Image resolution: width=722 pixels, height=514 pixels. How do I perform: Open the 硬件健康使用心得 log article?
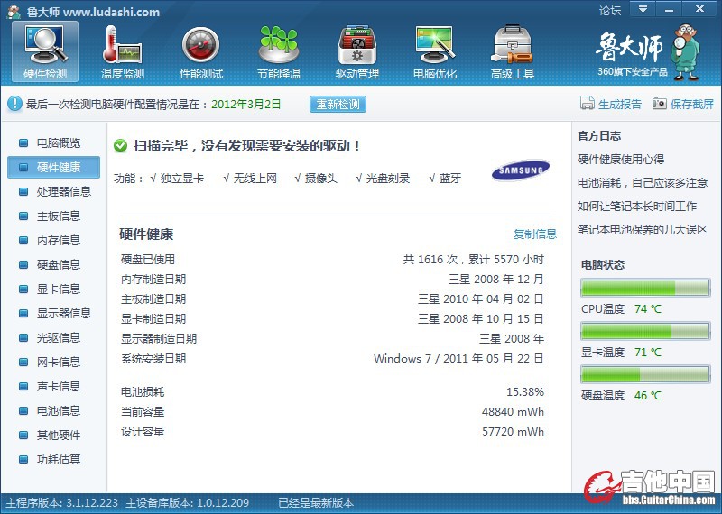pyautogui.click(x=621, y=160)
